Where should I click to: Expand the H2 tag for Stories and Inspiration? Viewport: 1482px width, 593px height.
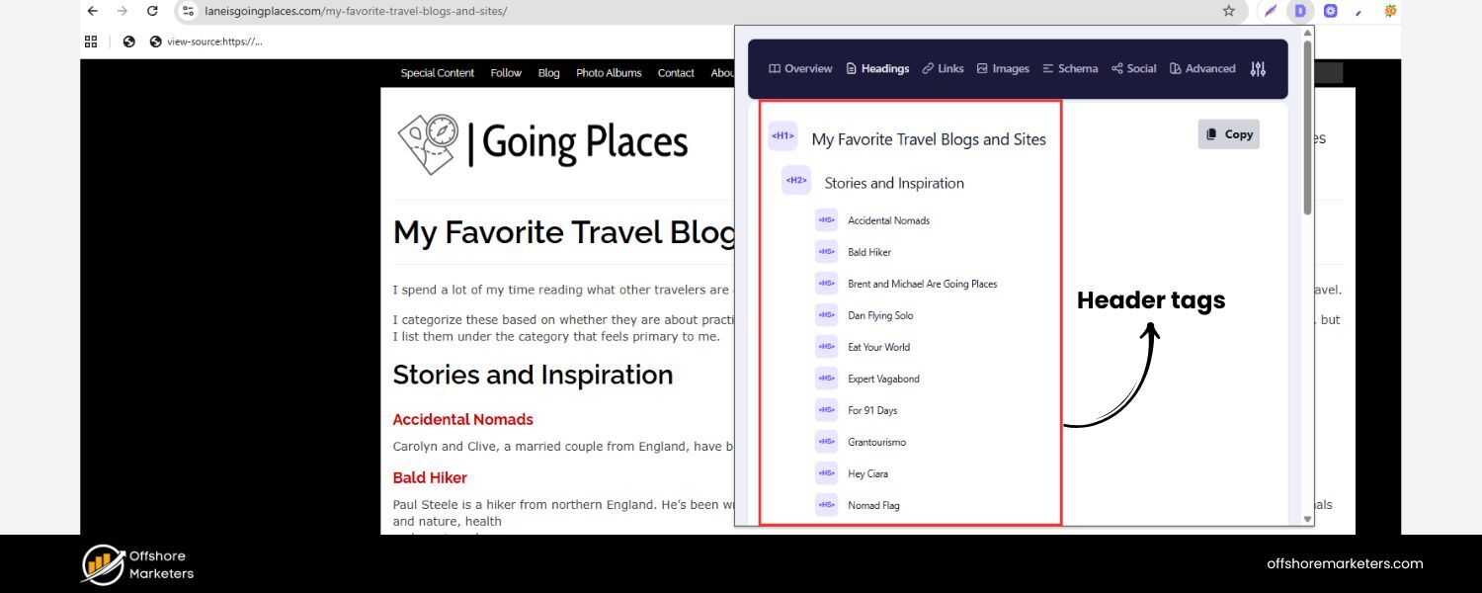pos(796,180)
